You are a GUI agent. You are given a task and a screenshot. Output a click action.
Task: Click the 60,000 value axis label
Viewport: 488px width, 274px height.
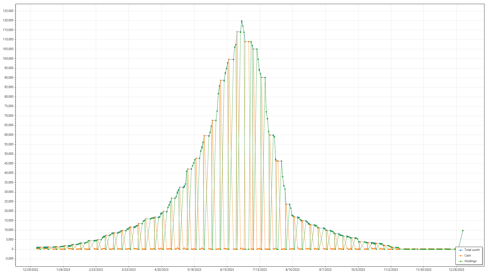9,135
